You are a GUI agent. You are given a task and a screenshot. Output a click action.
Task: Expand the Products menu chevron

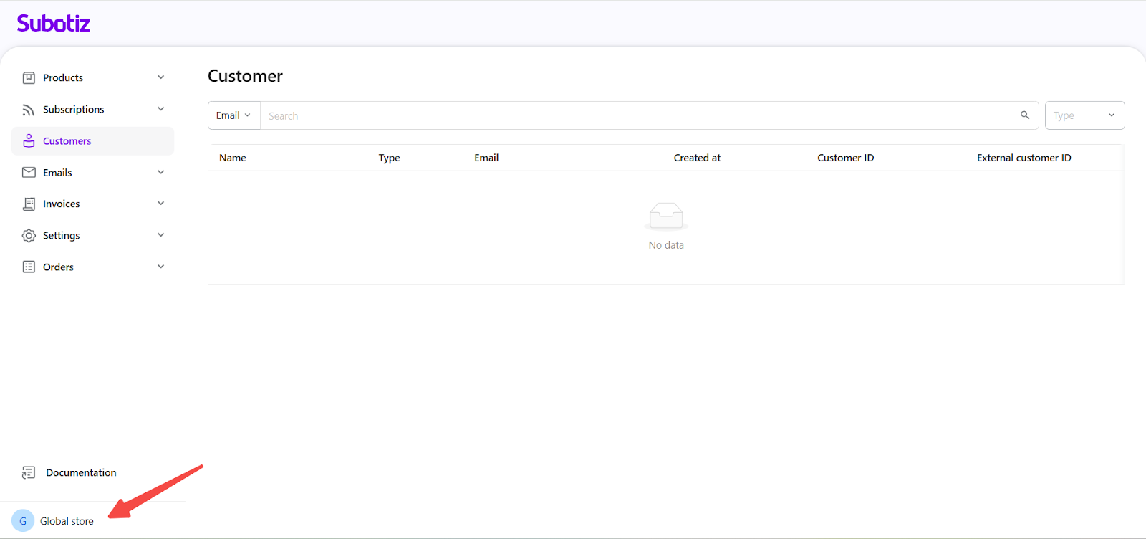161,77
